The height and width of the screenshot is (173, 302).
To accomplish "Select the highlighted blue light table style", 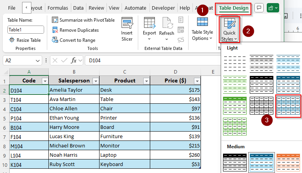I will click(x=288, y=106).
